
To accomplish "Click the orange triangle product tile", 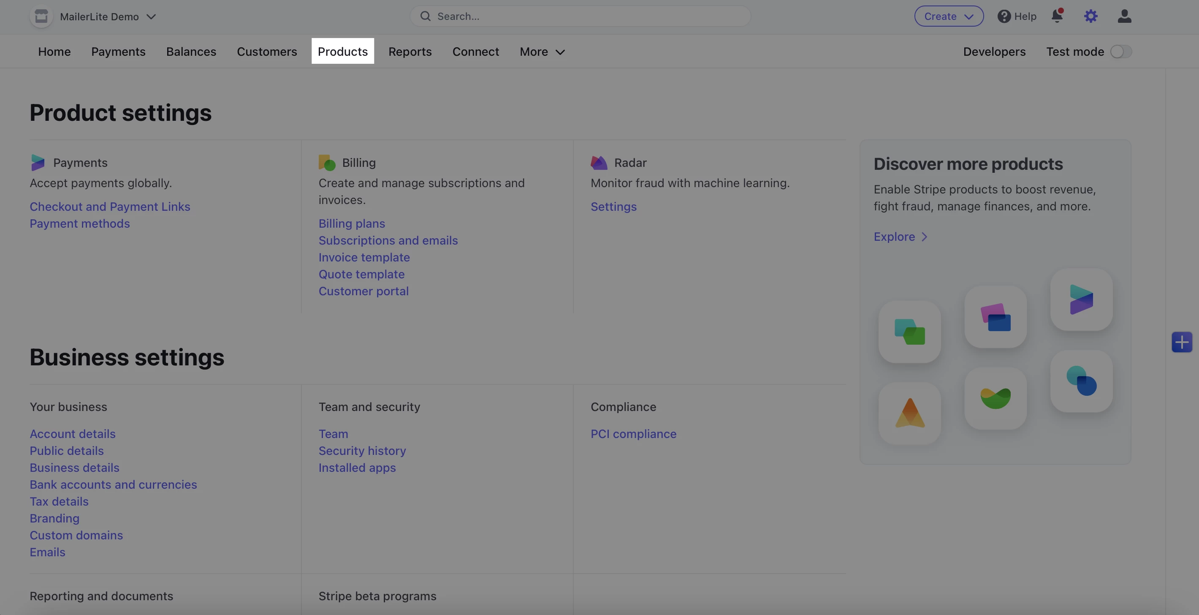I will pos(909,414).
